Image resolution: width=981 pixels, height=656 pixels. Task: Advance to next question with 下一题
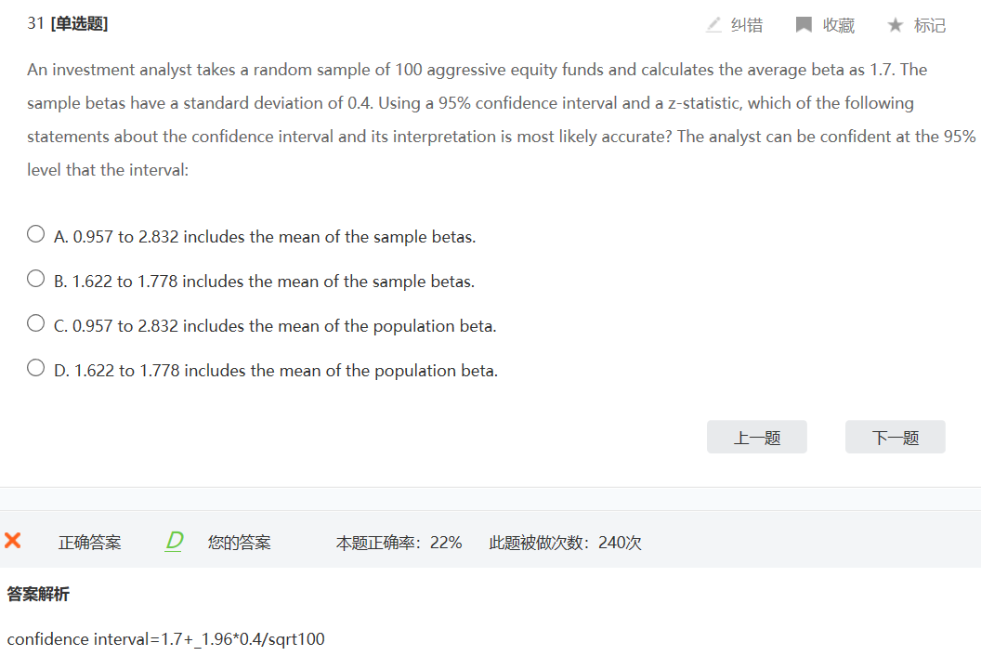coord(895,438)
